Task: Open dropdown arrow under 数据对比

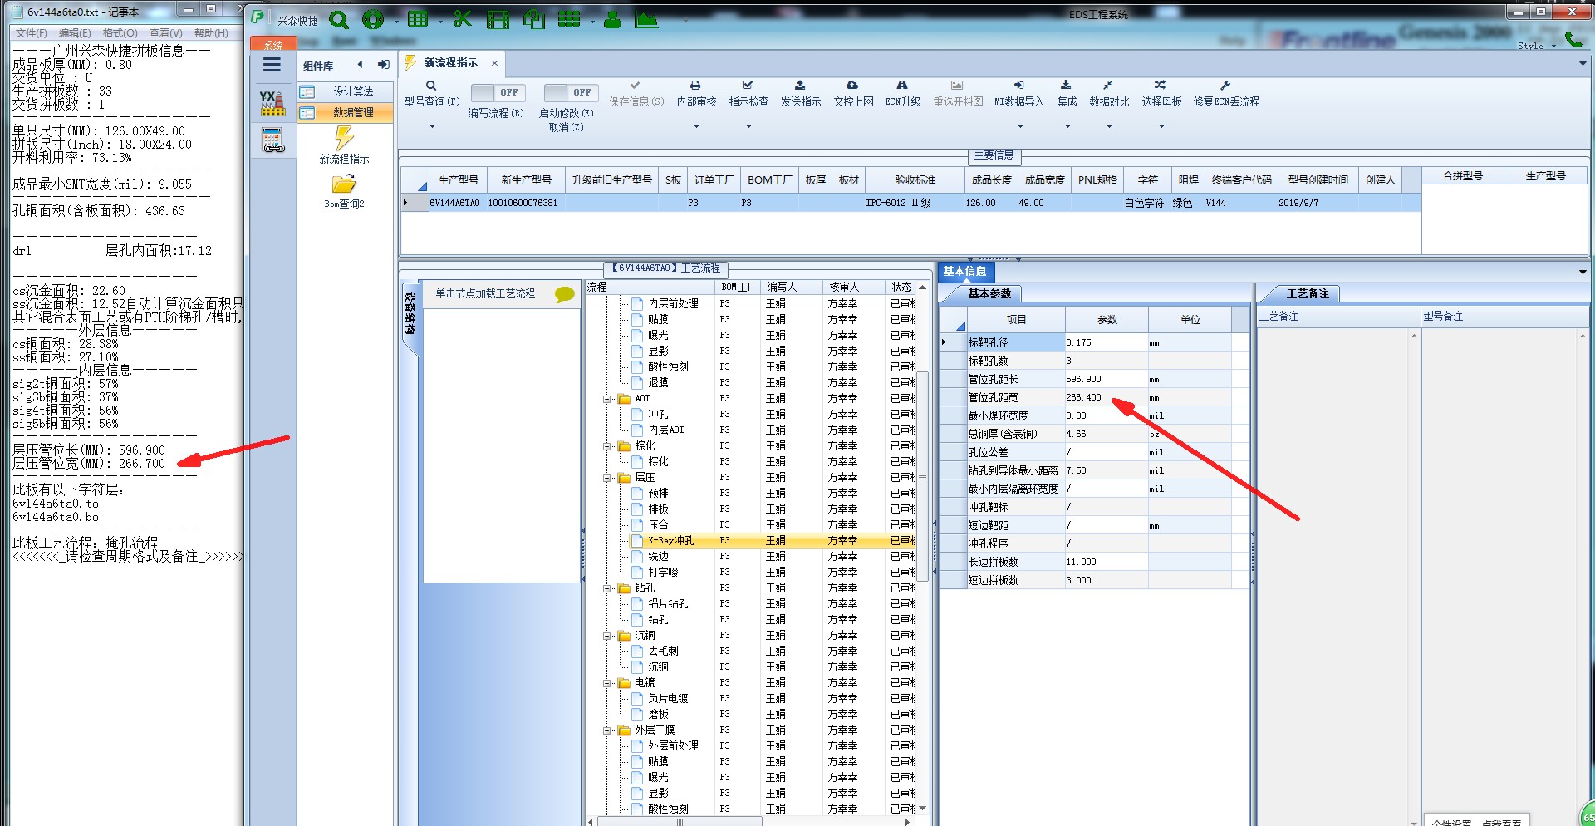Action: (1109, 127)
